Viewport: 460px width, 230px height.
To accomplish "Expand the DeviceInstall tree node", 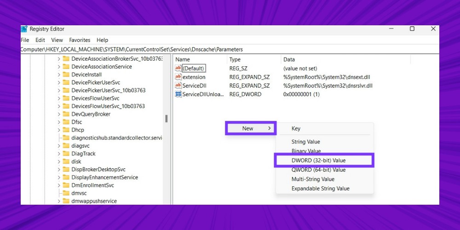I will 59,75.
